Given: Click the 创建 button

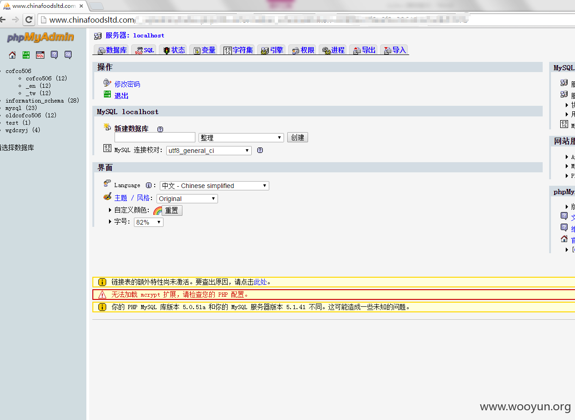Looking at the screenshot, I should (x=297, y=138).
